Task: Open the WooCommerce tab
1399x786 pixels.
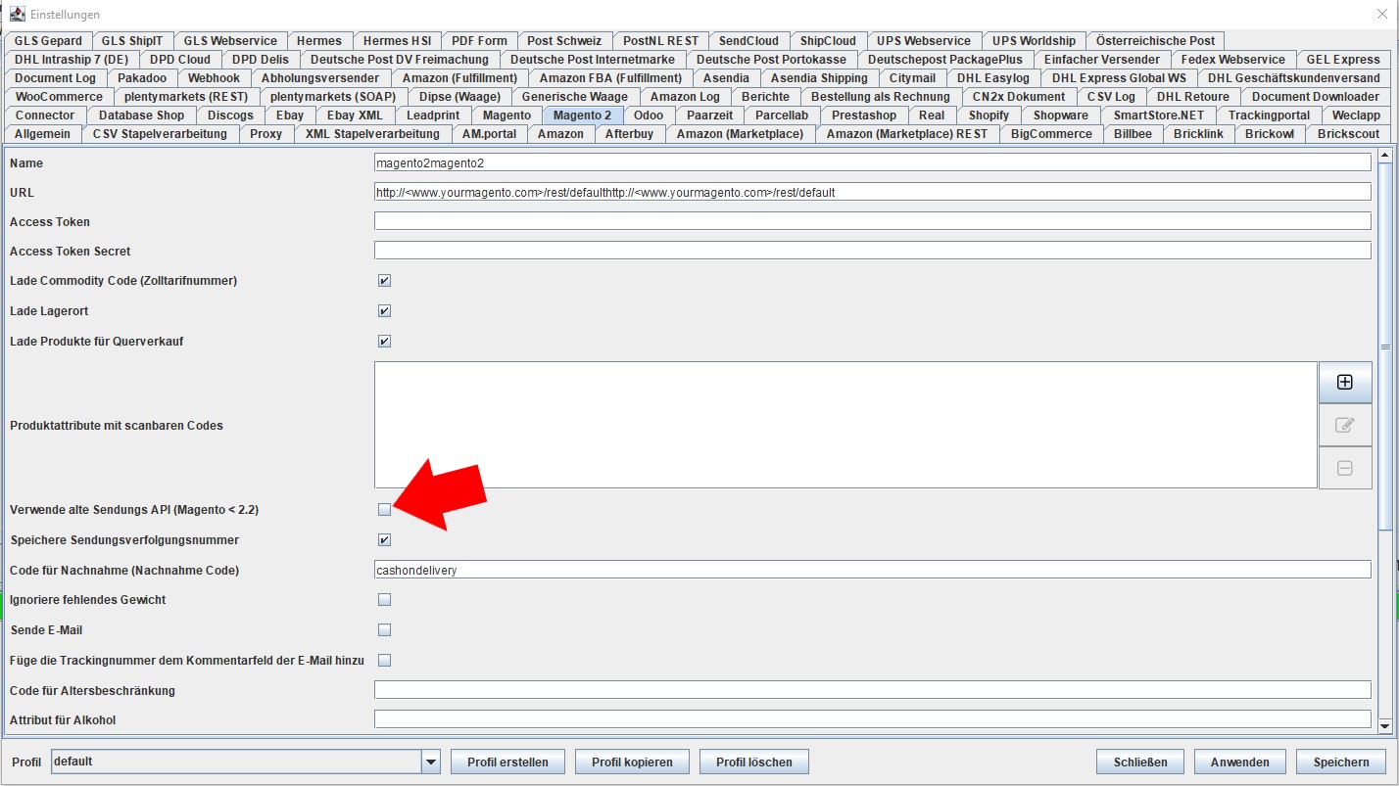Action: (x=59, y=97)
